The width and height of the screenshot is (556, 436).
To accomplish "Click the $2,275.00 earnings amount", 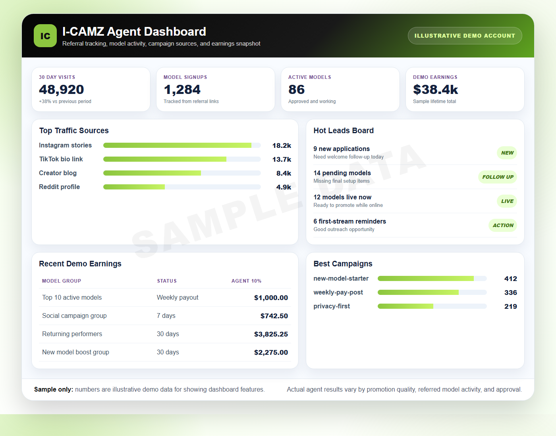I will (x=271, y=352).
